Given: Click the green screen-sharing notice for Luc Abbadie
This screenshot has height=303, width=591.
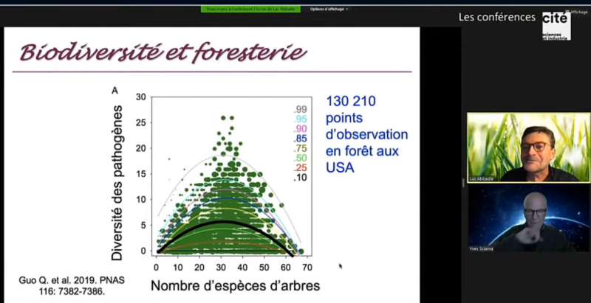Looking at the screenshot, I should point(250,9).
